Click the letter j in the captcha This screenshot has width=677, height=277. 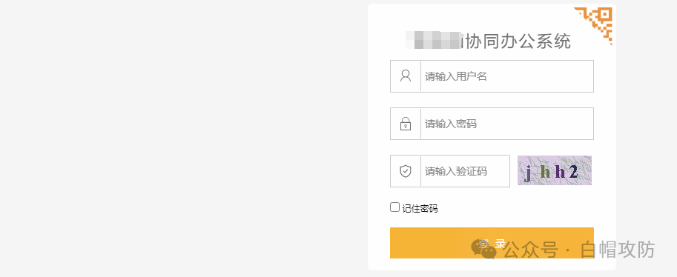tap(528, 173)
